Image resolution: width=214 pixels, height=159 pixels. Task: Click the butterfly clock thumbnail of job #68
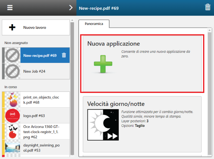click(13, 100)
